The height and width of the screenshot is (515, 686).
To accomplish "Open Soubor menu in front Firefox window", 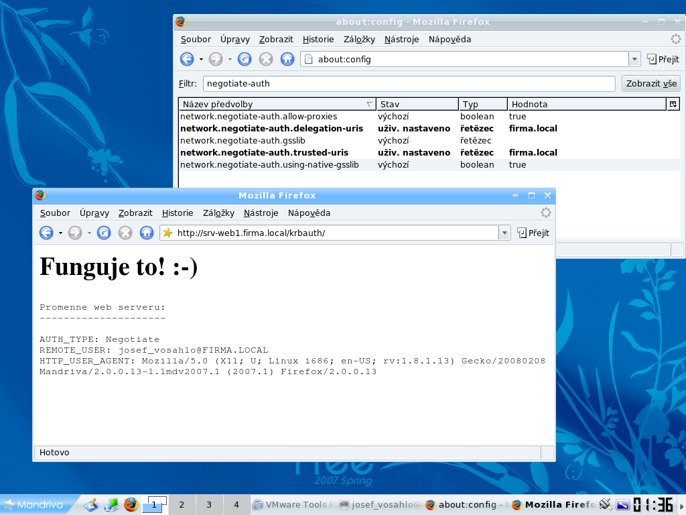I will (55, 213).
